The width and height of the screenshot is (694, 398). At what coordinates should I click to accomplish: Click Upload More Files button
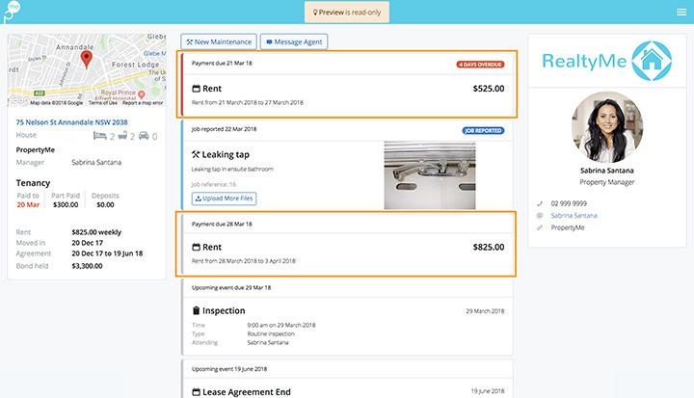pyautogui.click(x=224, y=199)
